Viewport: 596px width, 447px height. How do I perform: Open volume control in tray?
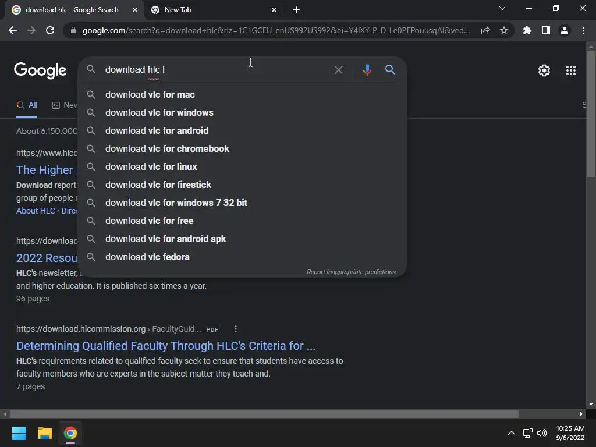542,433
